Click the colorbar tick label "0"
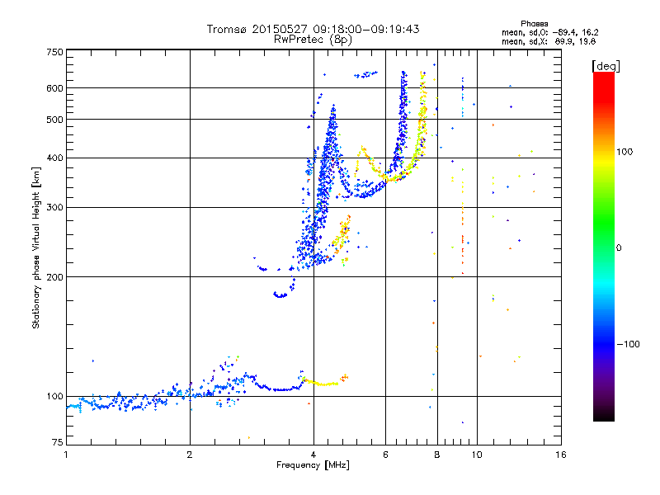Viewport: 660px width, 495px height. 619,247
